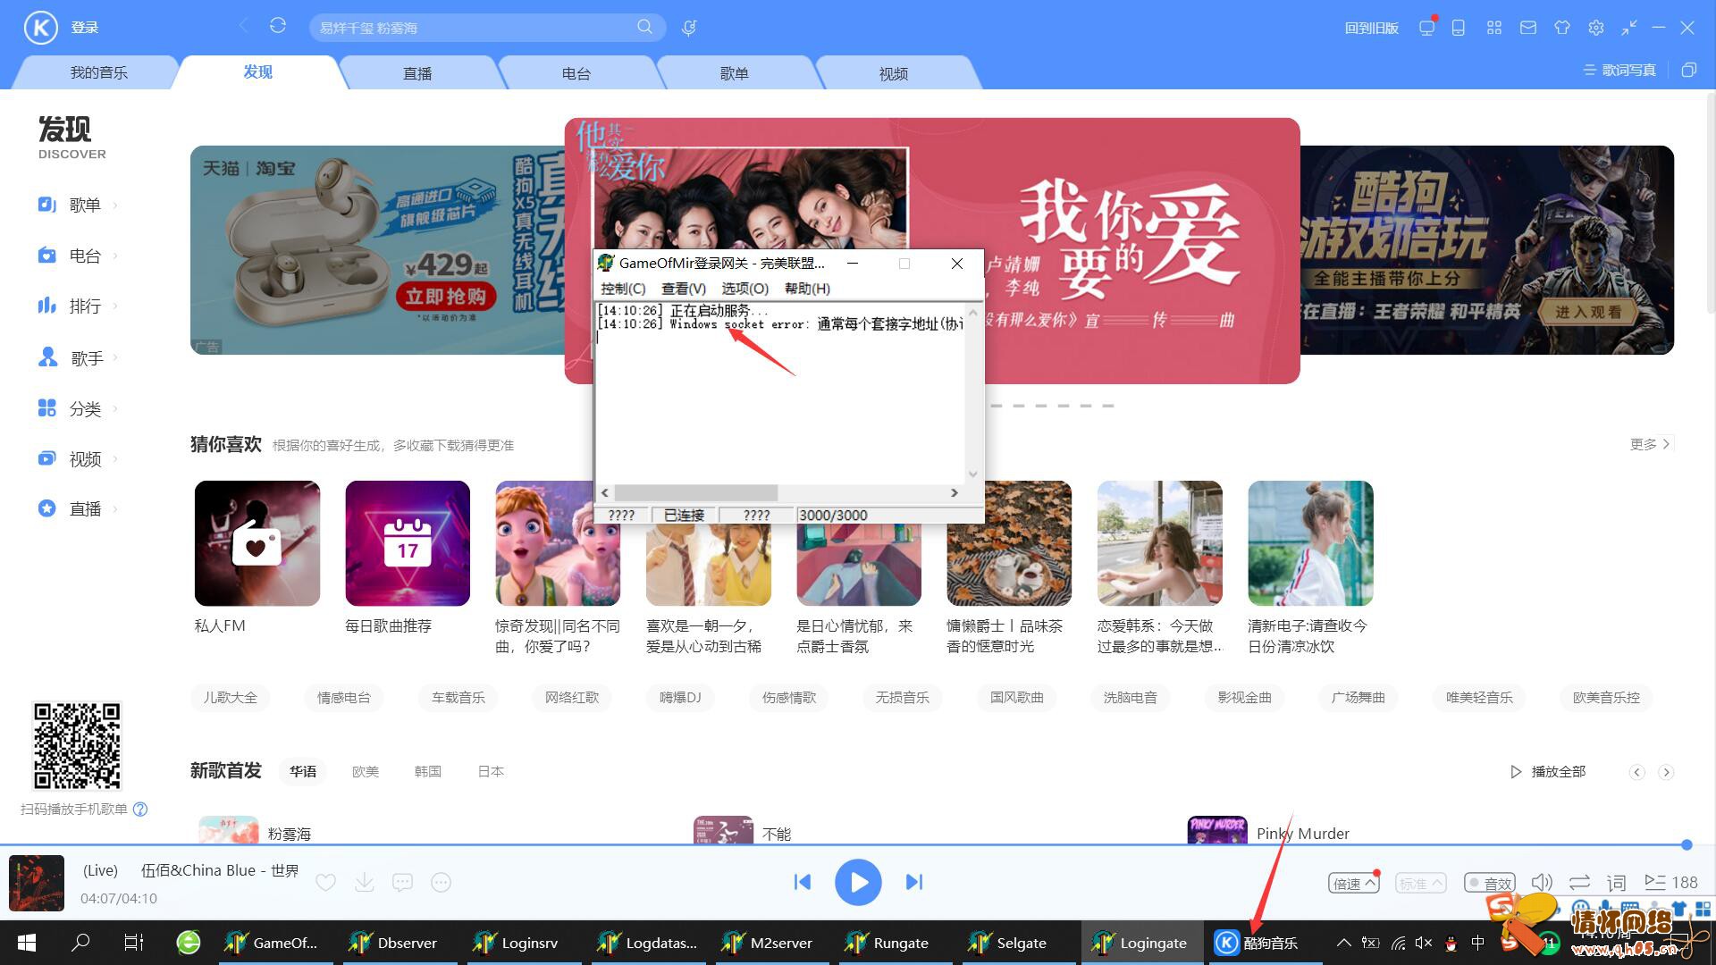This screenshot has width=1716, height=965.
Task: Open the Windows Start menu
Action: 27,943
